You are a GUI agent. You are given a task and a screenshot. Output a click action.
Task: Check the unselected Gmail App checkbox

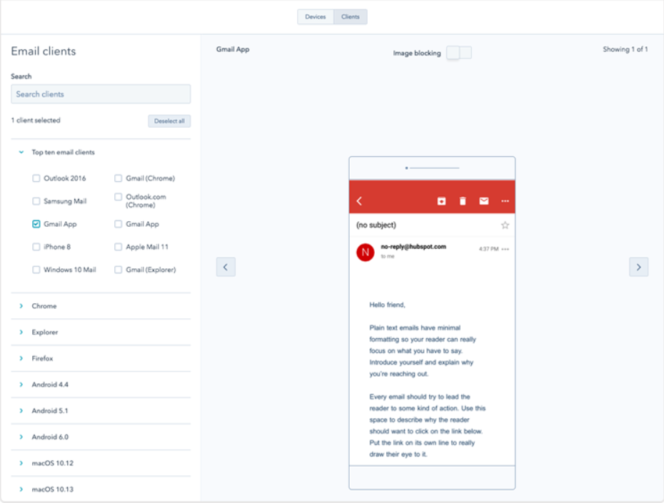click(x=118, y=224)
